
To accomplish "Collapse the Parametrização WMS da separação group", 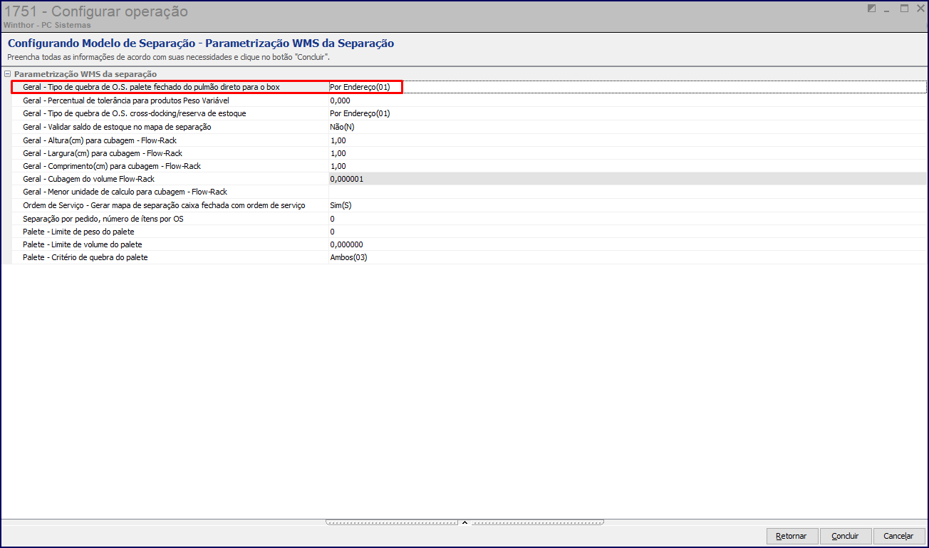I will pos(7,74).
